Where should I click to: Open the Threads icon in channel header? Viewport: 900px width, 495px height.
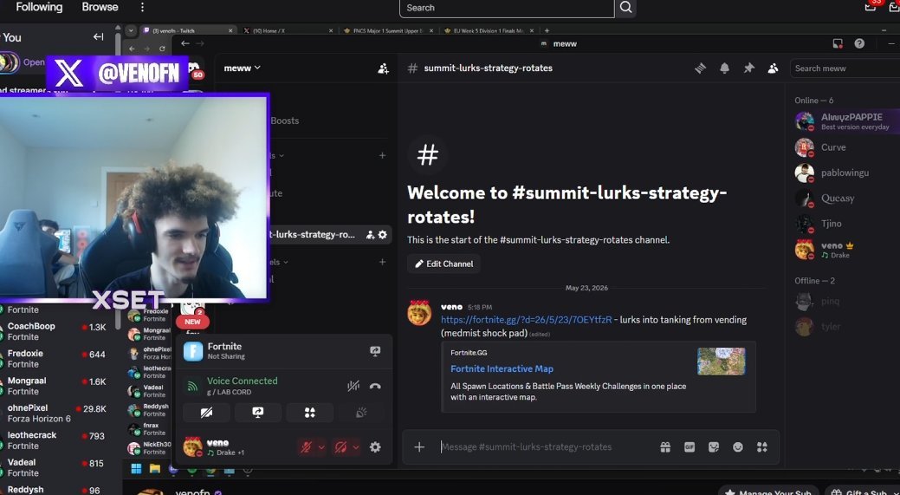click(700, 68)
